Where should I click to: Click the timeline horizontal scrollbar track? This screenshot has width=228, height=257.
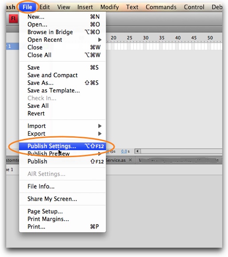click(x=181, y=151)
